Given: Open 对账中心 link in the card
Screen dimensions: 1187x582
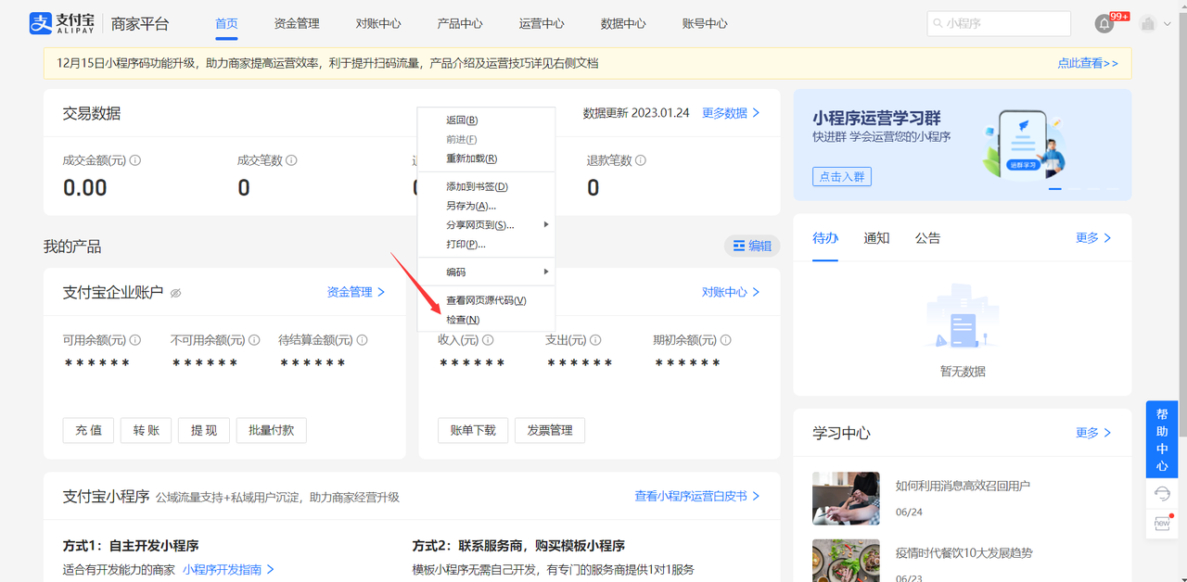Looking at the screenshot, I should [x=731, y=292].
